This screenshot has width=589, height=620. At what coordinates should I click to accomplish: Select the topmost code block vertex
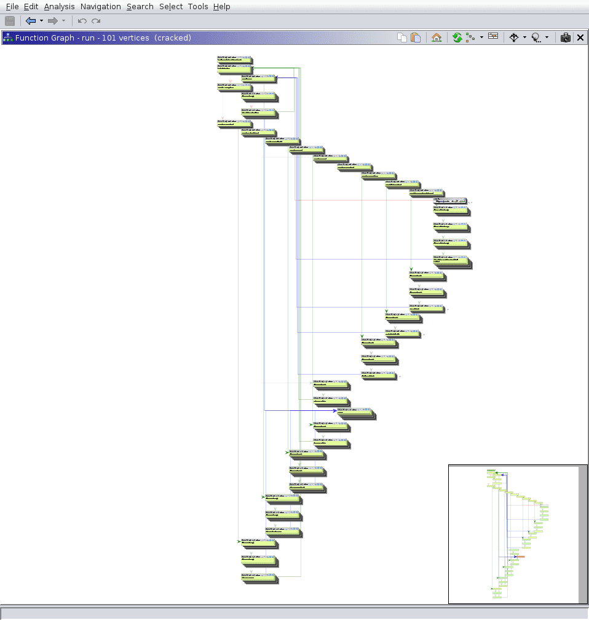point(234,60)
